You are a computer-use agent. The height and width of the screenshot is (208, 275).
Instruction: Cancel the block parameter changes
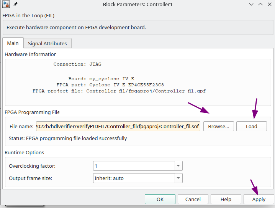[x=193, y=199]
